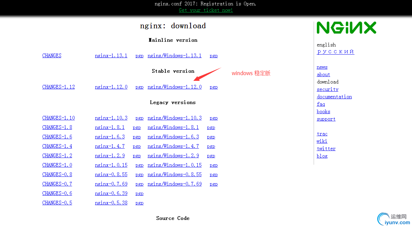Download nginx-1.10.3
The width and height of the screenshot is (412, 228).
(x=111, y=118)
